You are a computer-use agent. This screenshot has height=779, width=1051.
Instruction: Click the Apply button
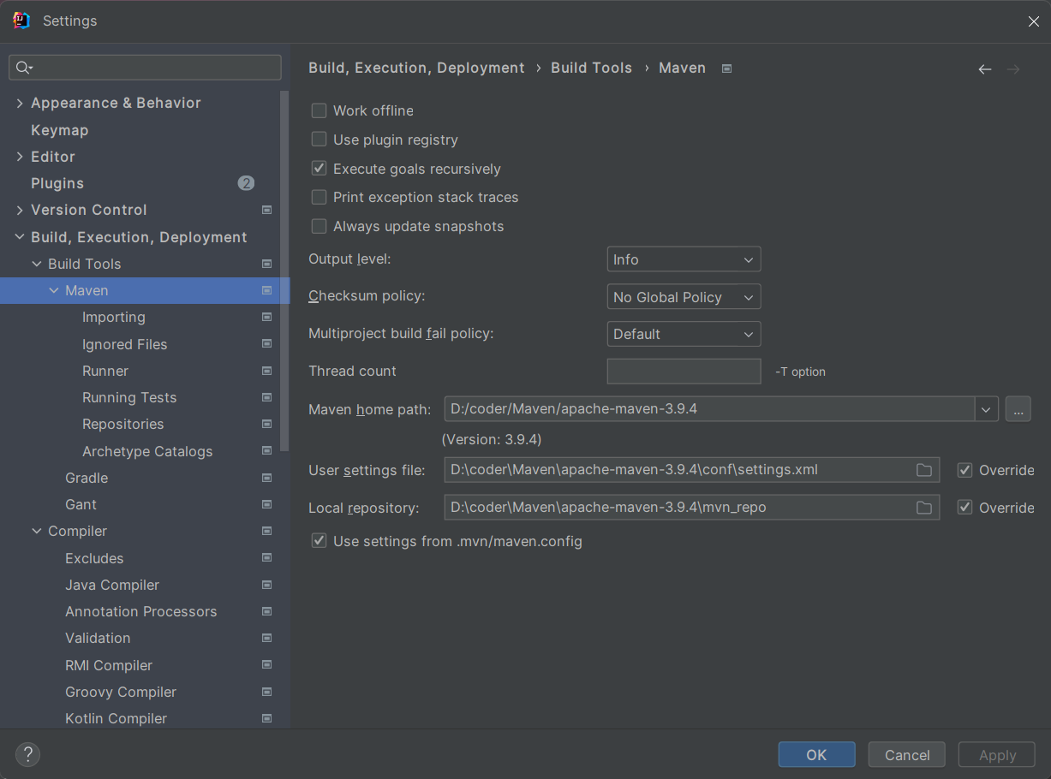pos(997,754)
